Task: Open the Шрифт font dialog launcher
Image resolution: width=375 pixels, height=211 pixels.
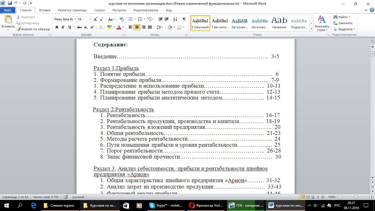Action: point(123,35)
